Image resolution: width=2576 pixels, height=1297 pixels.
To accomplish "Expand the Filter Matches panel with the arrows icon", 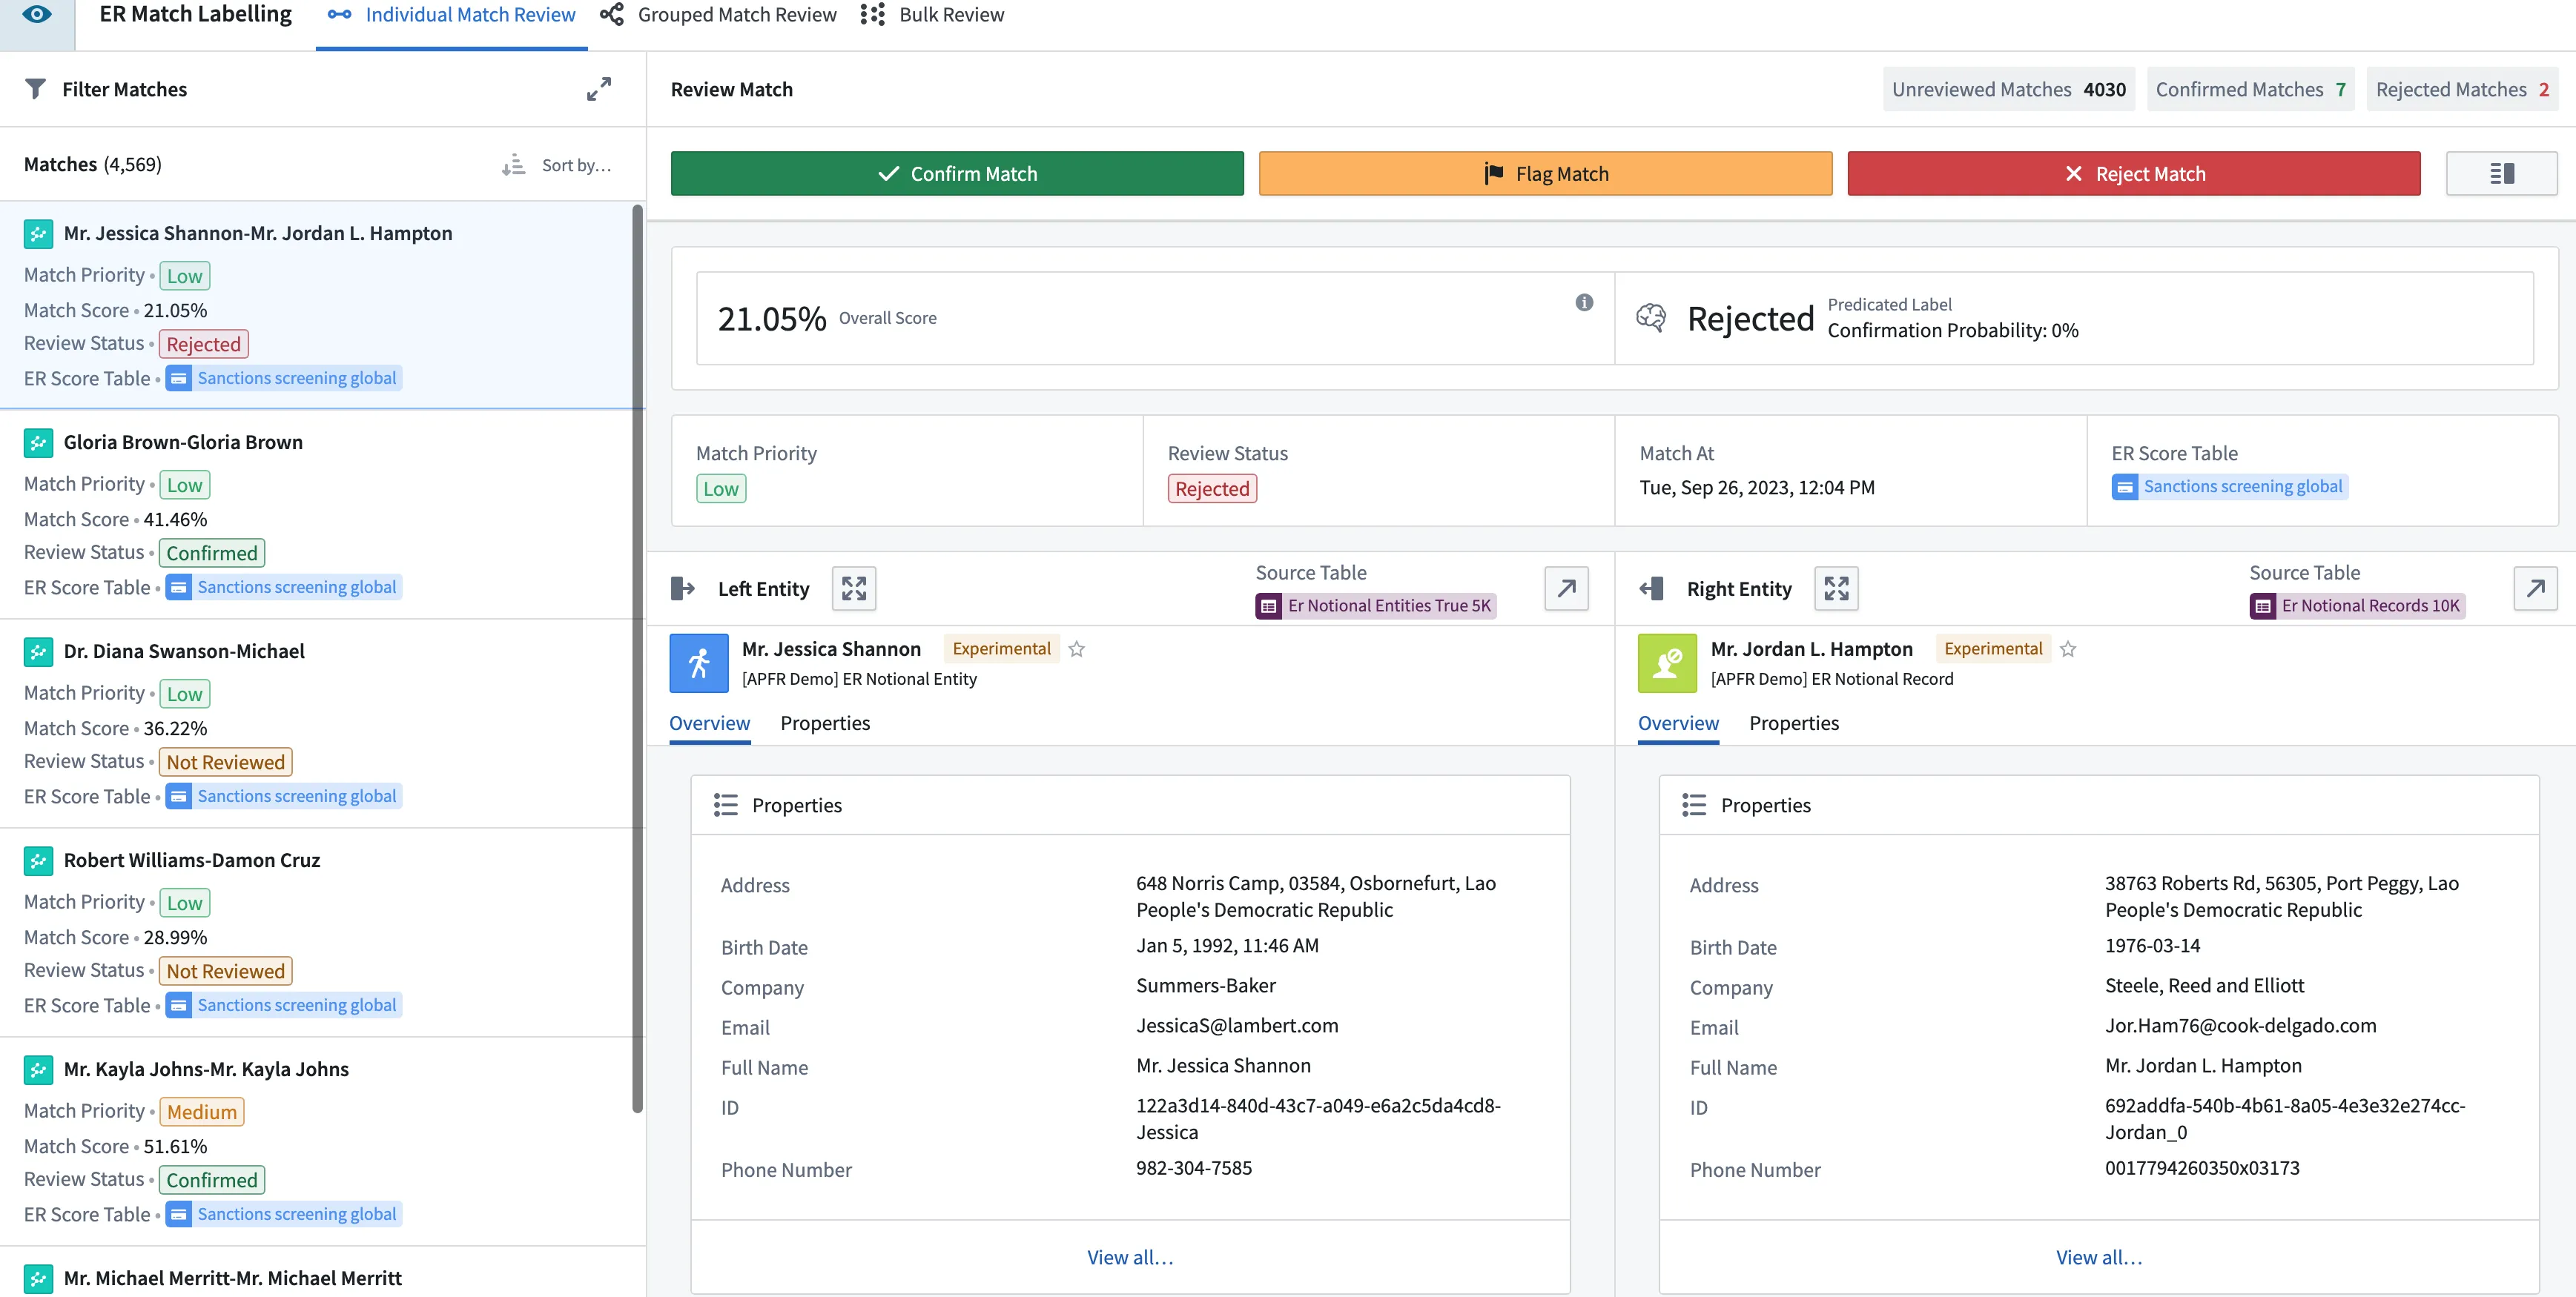I will [598, 89].
